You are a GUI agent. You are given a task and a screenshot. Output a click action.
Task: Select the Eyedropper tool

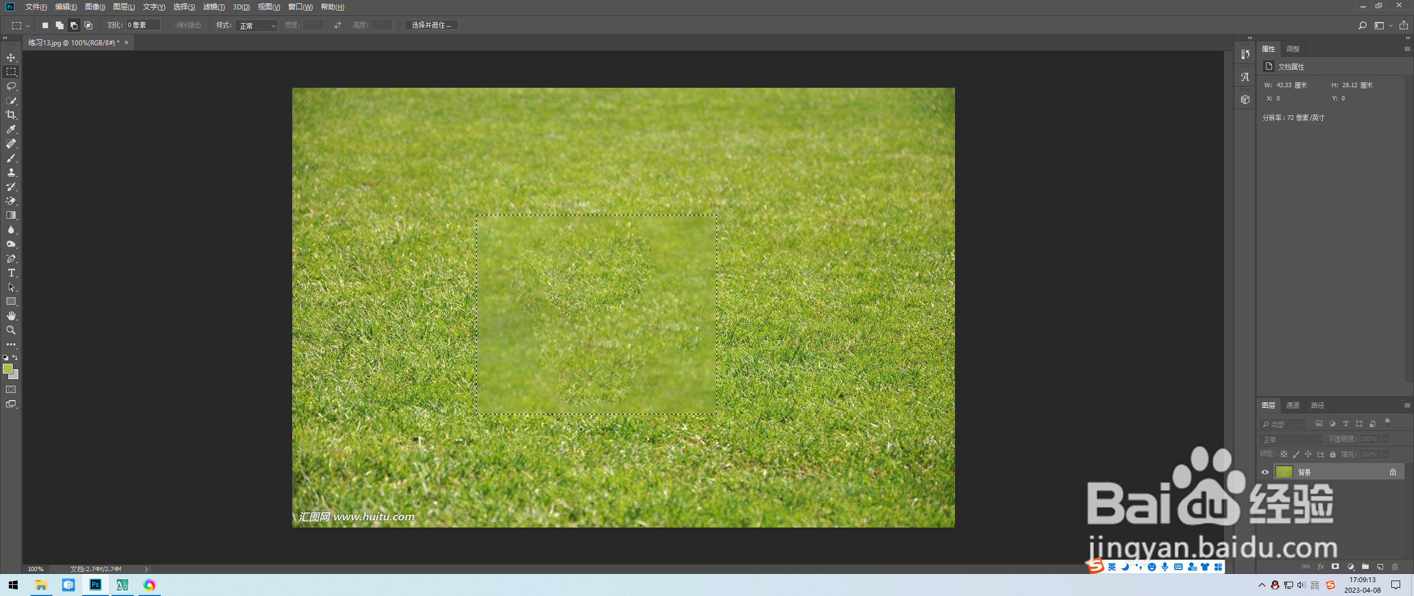coord(11,129)
